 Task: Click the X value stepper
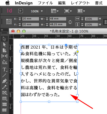tap(20, 19)
